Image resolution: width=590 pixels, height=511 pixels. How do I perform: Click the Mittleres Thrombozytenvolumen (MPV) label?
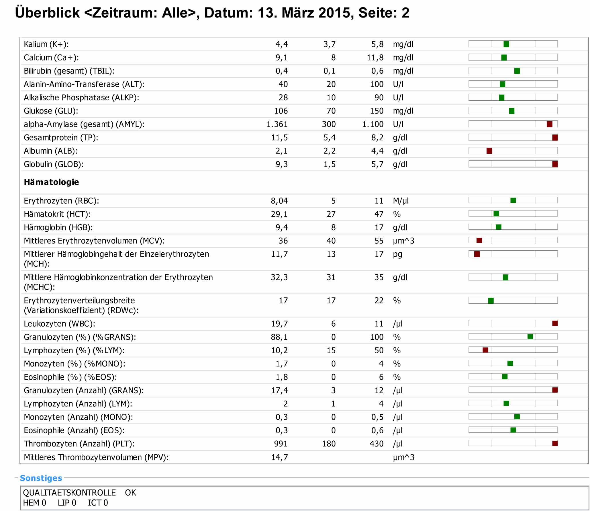pyautogui.click(x=96, y=457)
